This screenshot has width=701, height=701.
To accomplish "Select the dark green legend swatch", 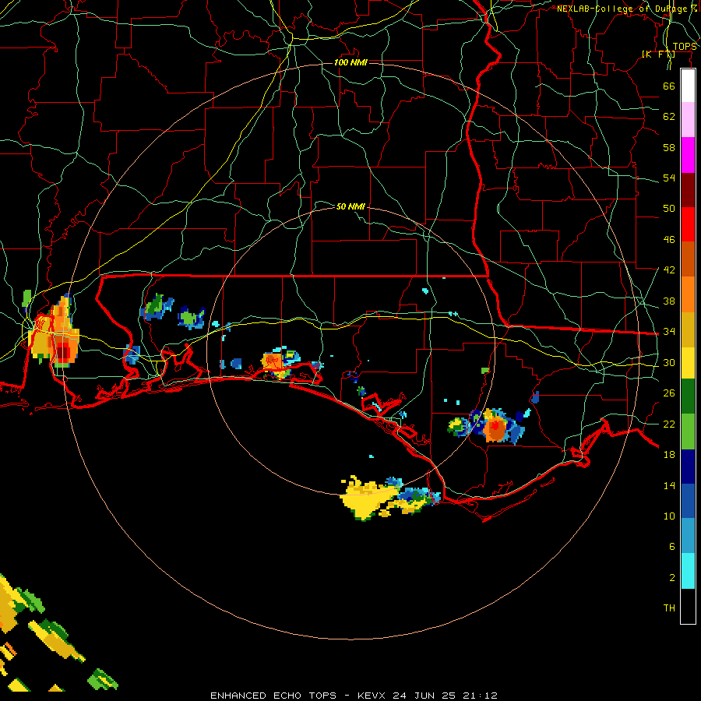I will (x=688, y=396).
